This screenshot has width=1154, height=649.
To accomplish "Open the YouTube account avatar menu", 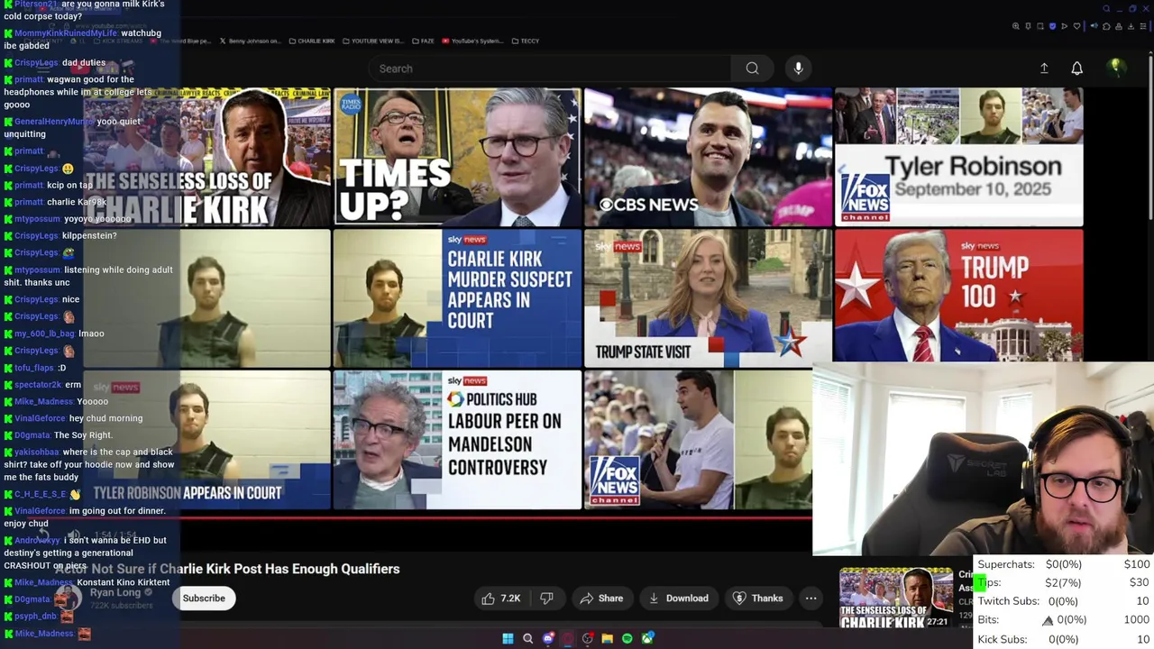I will tap(1116, 69).
